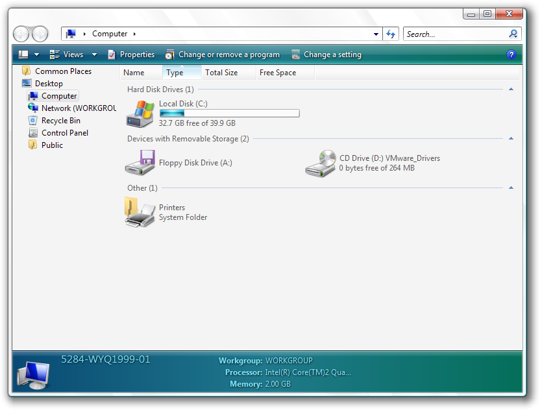Image resolution: width=540 pixels, height=410 pixels.
Task: Select the CD Drive (D:) VMware_Drivers icon
Action: [321, 163]
